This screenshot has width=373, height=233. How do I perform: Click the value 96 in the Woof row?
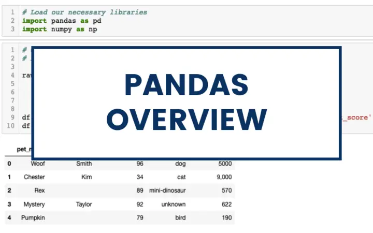pyautogui.click(x=140, y=164)
